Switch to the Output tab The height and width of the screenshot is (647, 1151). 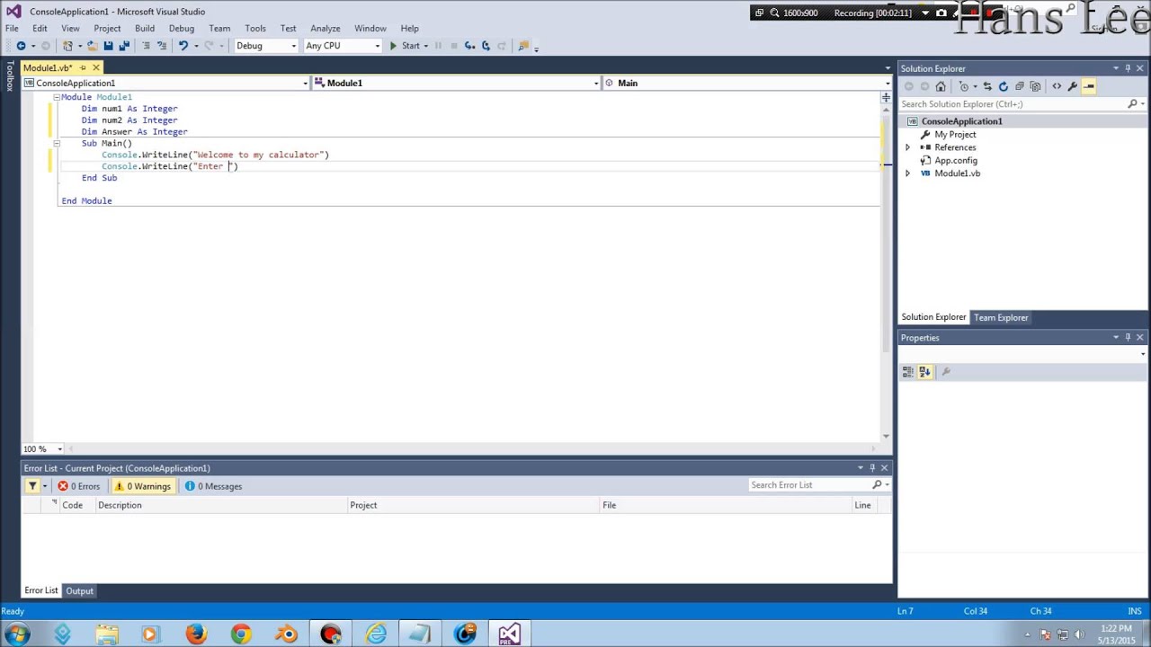pos(79,590)
